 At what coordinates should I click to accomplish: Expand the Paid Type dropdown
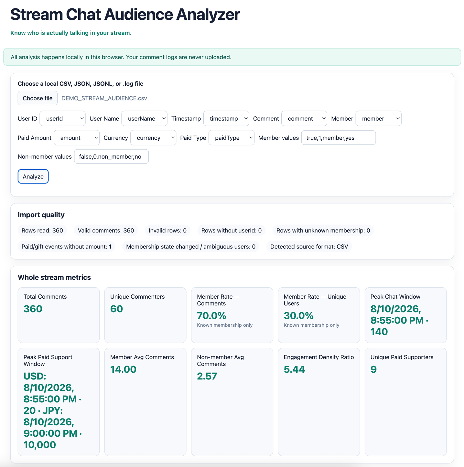tap(232, 138)
